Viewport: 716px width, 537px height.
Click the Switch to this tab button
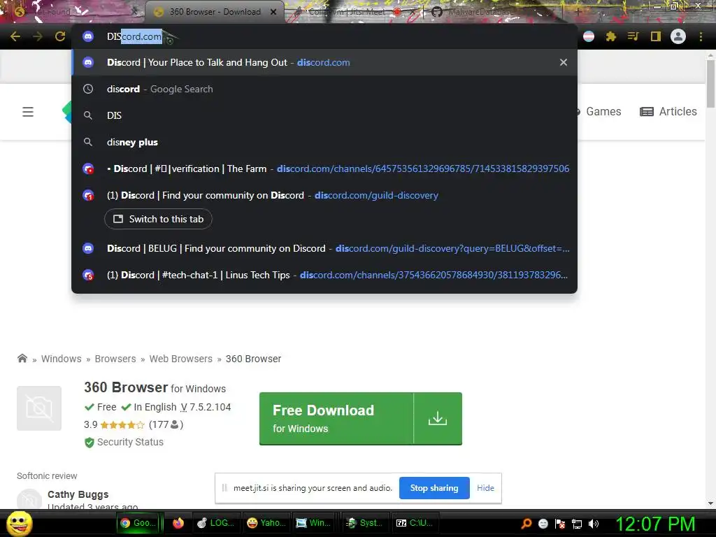tap(159, 219)
